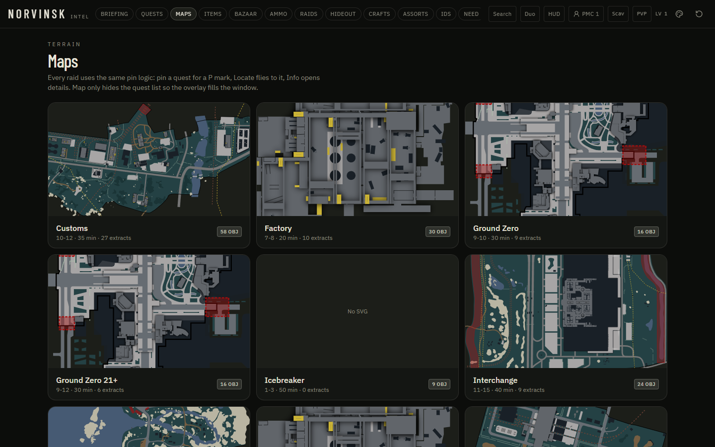The width and height of the screenshot is (715, 447).
Task: Click the 30 OBJ badge on Factory
Action: tap(438, 232)
